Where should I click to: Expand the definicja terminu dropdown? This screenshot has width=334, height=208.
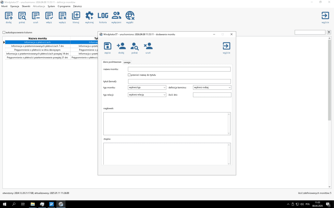coord(212,87)
